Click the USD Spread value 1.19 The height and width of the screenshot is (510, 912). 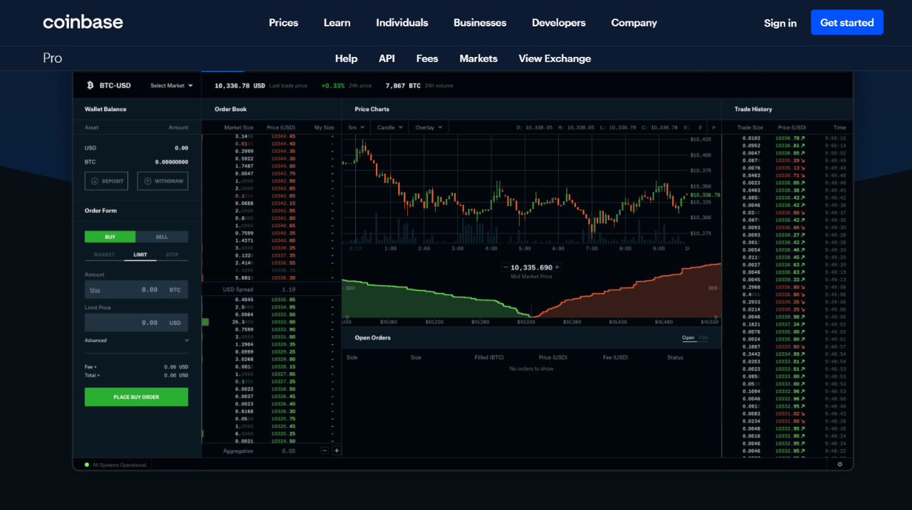(288, 289)
